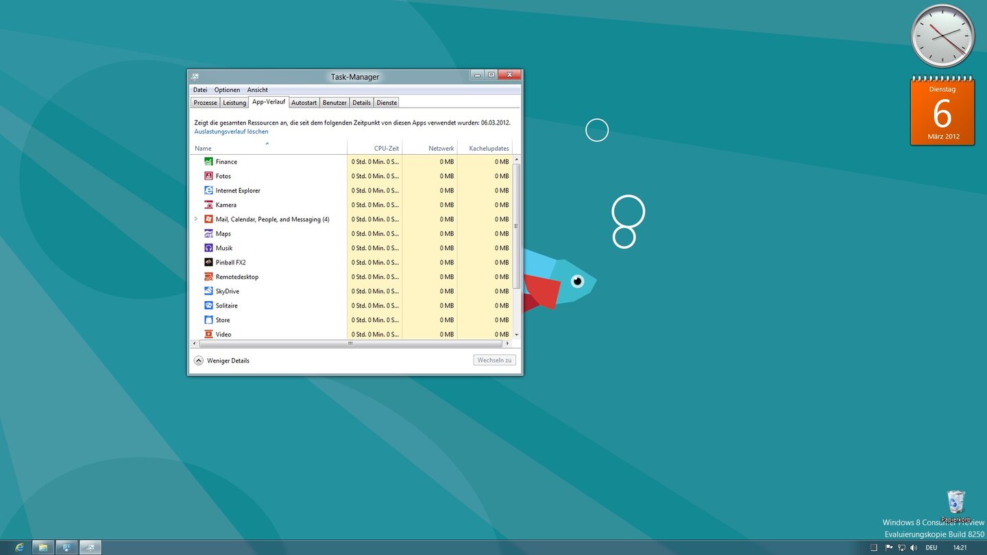This screenshot has height=555, width=987.
Task: Click the touch keyboard icon in tray
Action: (x=874, y=547)
